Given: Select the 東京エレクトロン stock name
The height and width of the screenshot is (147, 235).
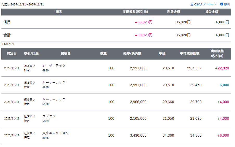Looking at the screenshot, I should [55, 133].
